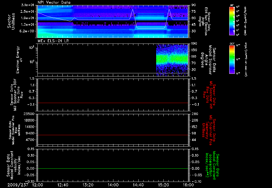272x188 pixels.
Task: Click the green 'Model Constant acceleration' label
Action: [212, 165]
